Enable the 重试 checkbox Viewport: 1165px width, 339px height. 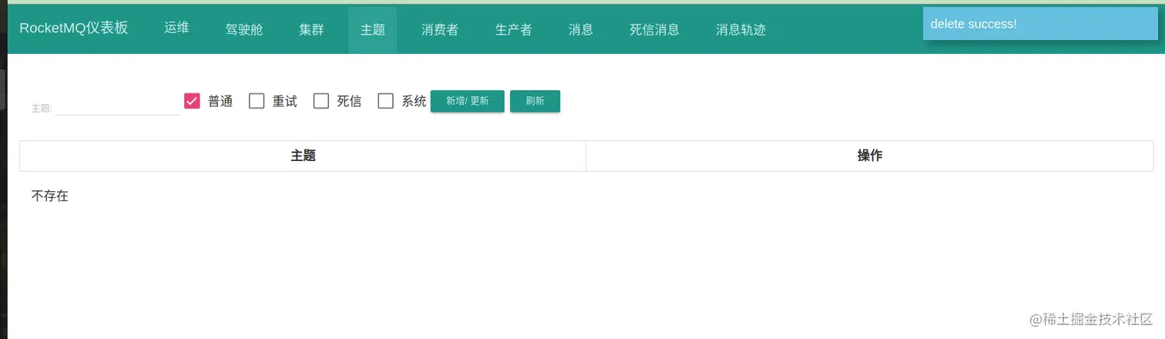[x=257, y=101]
